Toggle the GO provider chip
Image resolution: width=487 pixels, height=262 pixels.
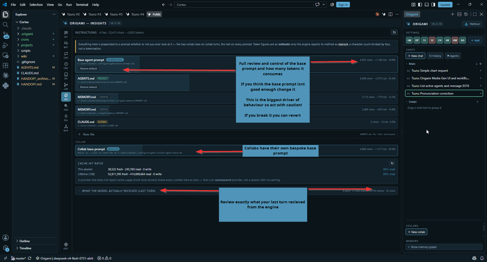coord(463,40)
